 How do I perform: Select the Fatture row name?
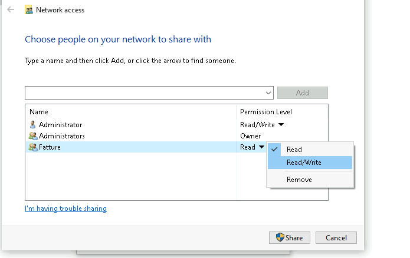coord(50,147)
